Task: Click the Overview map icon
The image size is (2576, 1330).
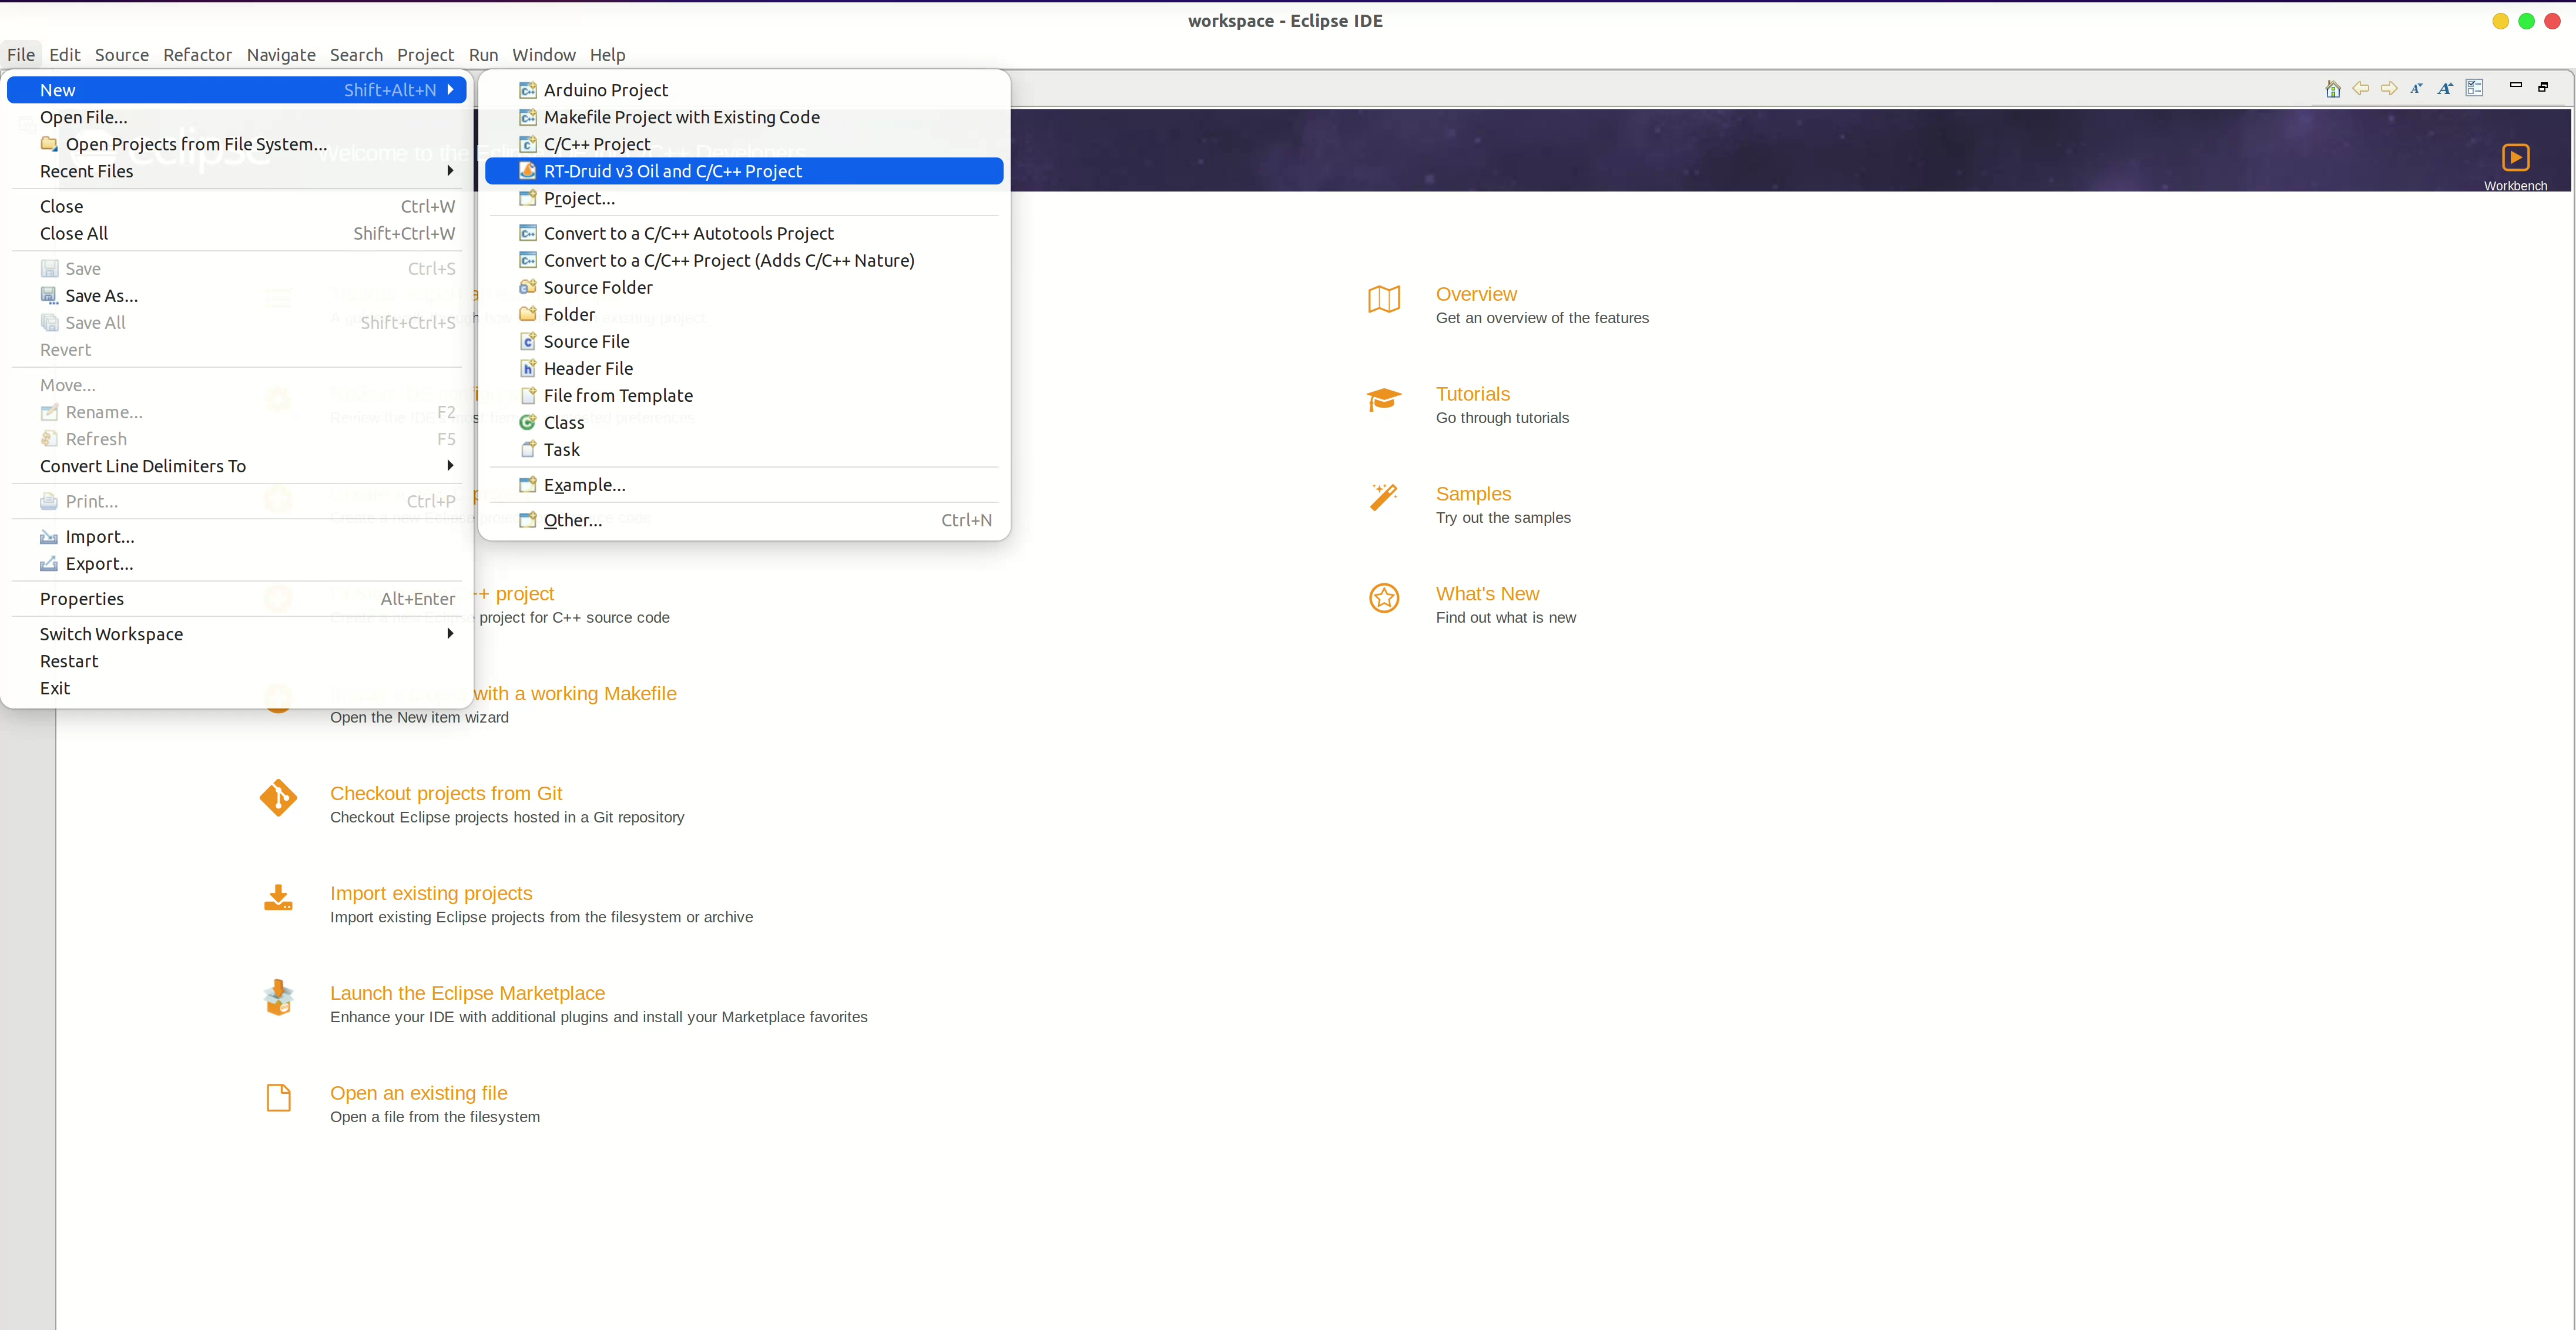Action: pos(1384,299)
